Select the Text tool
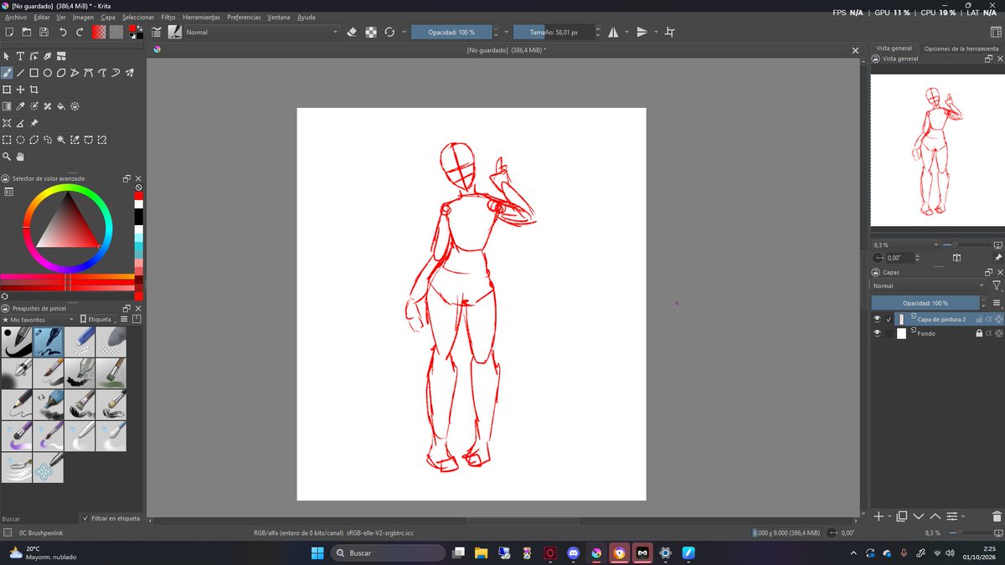This screenshot has height=565, width=1005. (20, 56)
